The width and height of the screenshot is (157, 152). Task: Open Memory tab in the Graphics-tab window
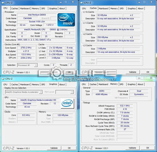coord(35,84)
